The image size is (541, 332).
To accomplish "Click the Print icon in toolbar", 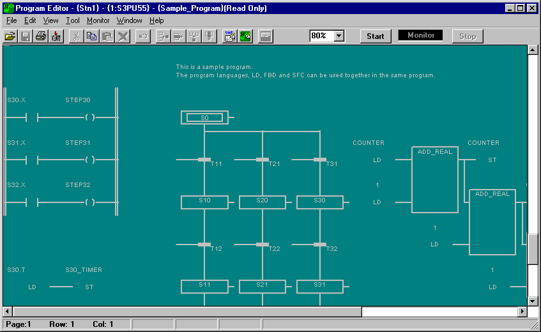I will pos(41,36).
